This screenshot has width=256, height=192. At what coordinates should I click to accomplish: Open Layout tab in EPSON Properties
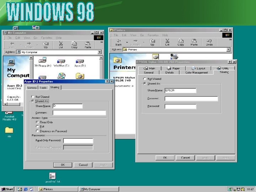(x=198, y=68)
